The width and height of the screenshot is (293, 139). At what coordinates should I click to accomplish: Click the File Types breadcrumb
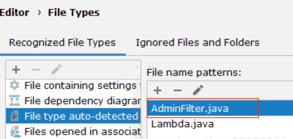click(x=74, y=13)
